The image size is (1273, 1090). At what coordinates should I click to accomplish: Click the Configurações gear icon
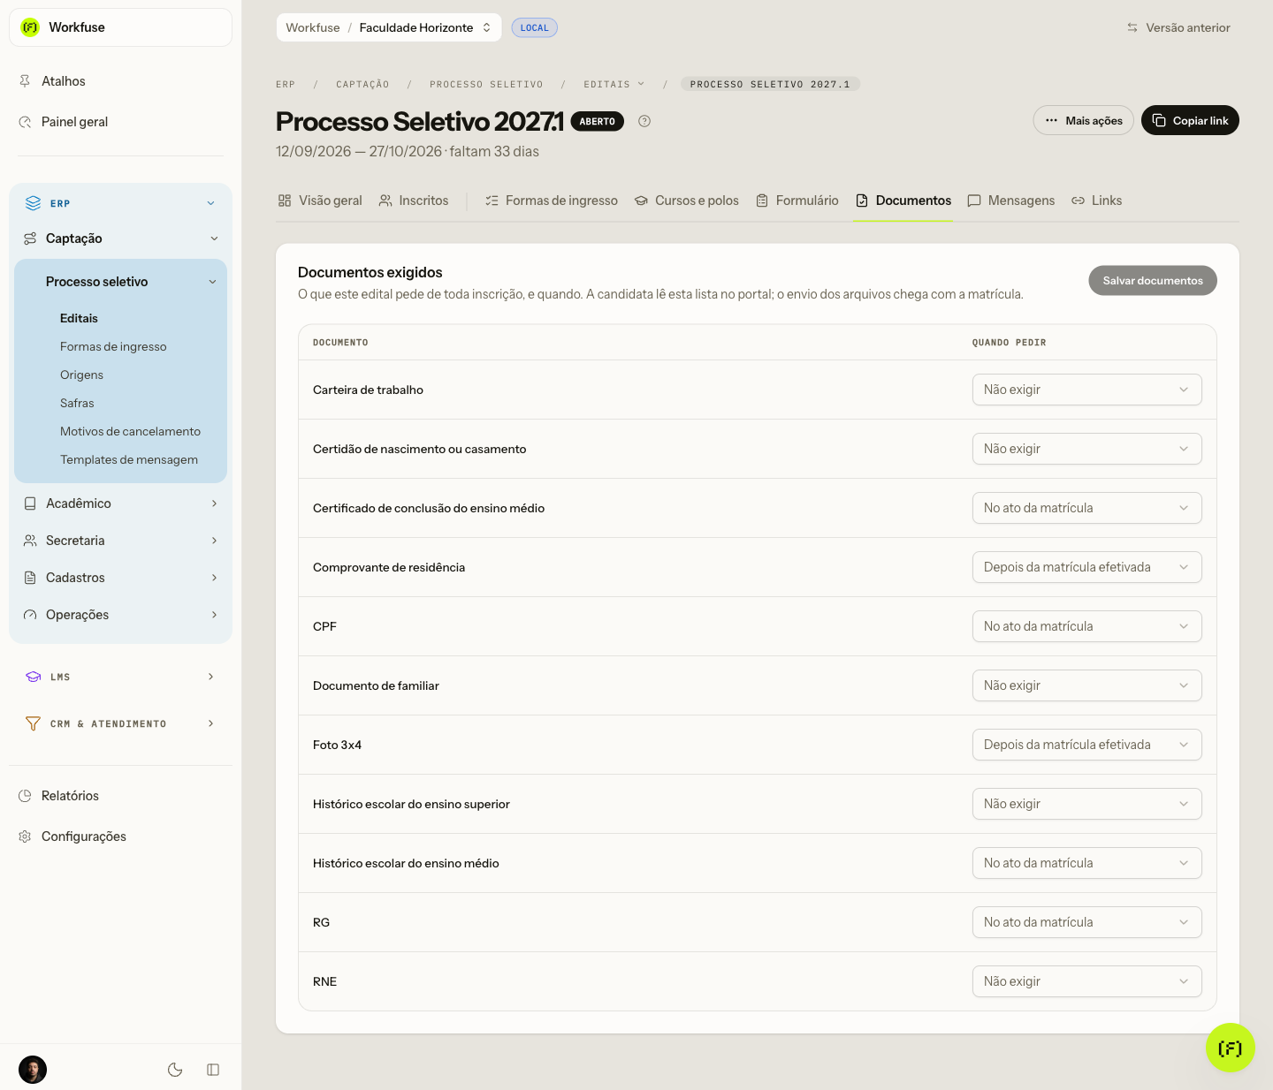[25, 836]
